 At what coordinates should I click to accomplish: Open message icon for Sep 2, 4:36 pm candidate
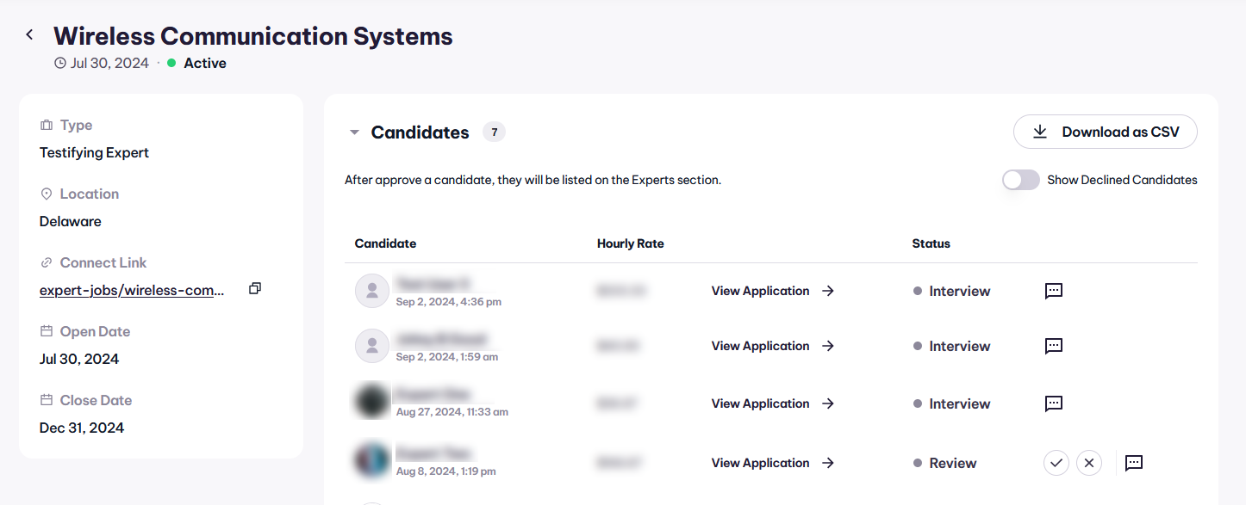pyautogui.click(x=1053, y=291)
